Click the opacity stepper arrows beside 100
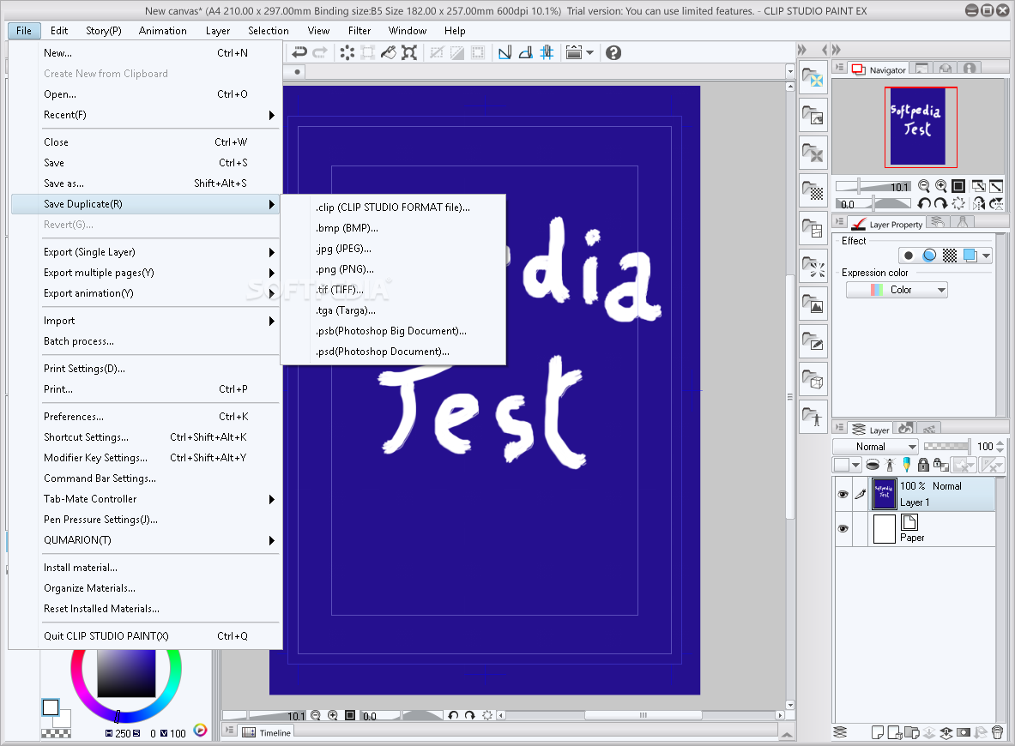 pyautogui.click(x=1000, y=447)
